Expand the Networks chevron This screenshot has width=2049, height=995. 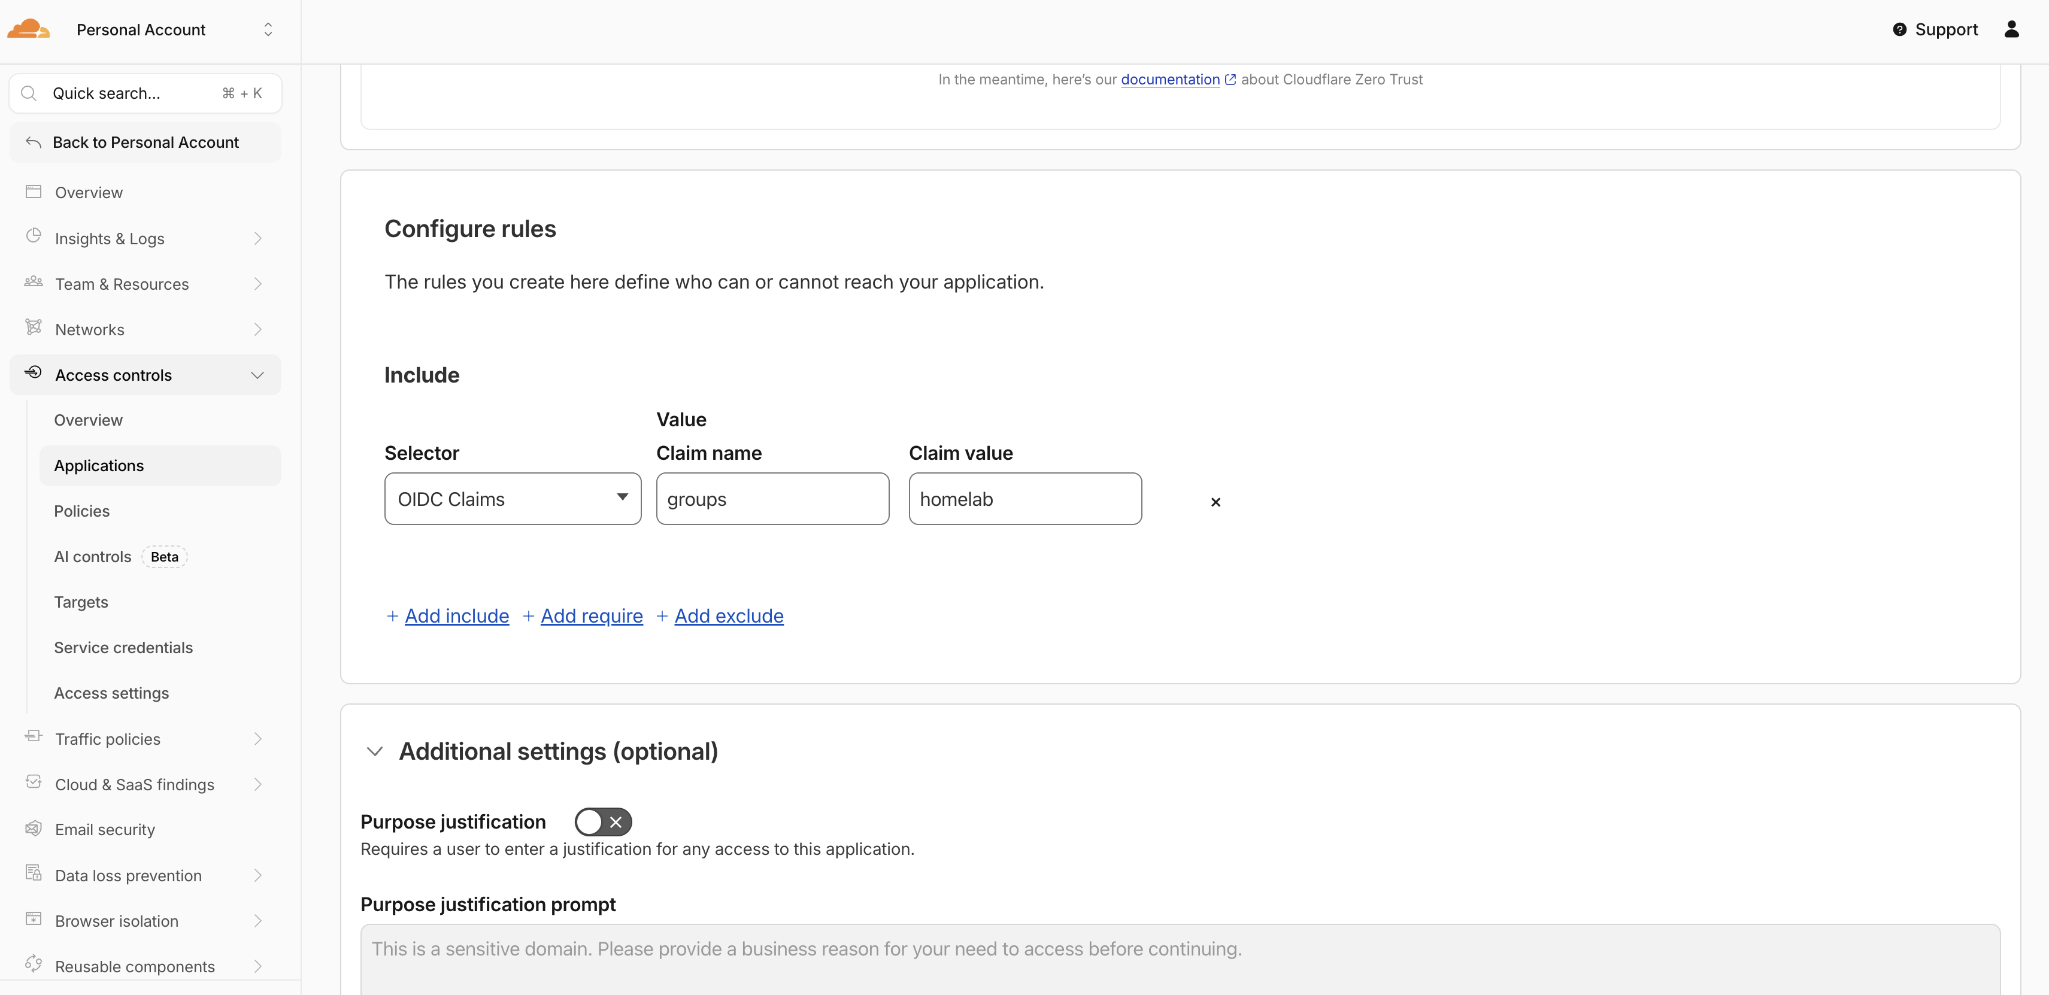point(257,329)
